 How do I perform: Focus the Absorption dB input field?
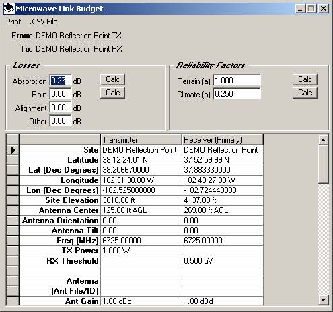pyautogui.click(x=61, y=81)
